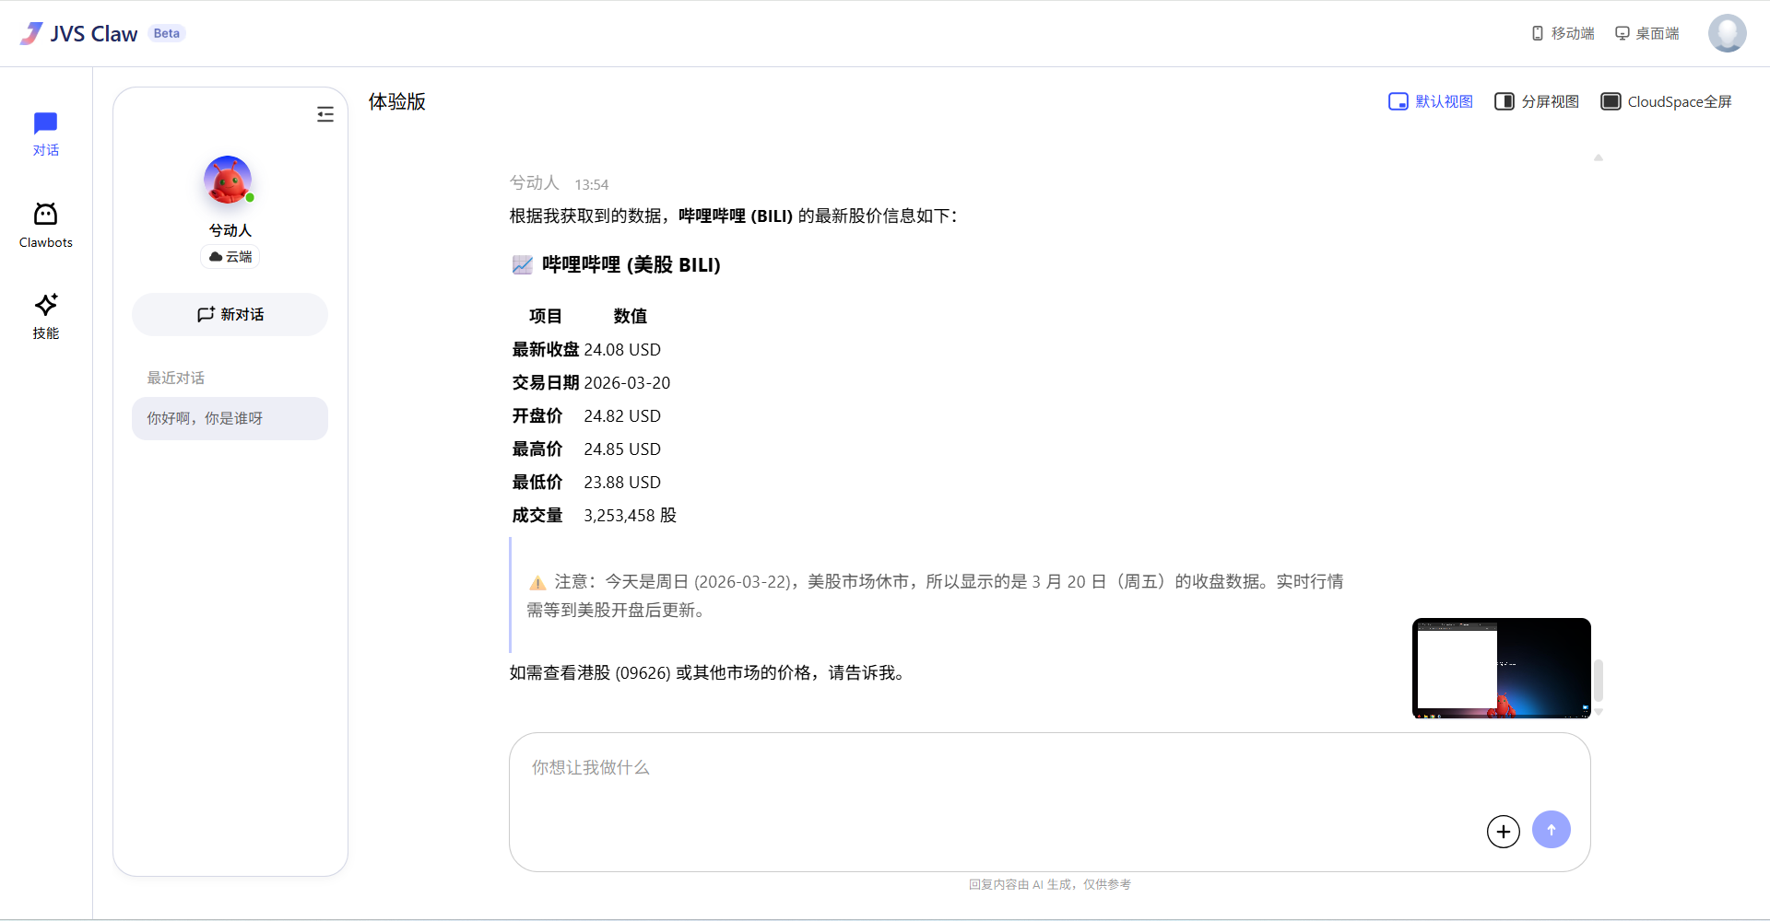Switch to 默认视图 default view
Screen dimensions: 1770x921
[1430, 101]
